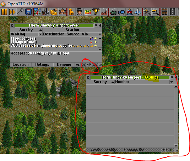Click the '0 Ships' window title caption
Image resolution: width=190 pixels, height=161 pixels.
(x=130, y=77)
